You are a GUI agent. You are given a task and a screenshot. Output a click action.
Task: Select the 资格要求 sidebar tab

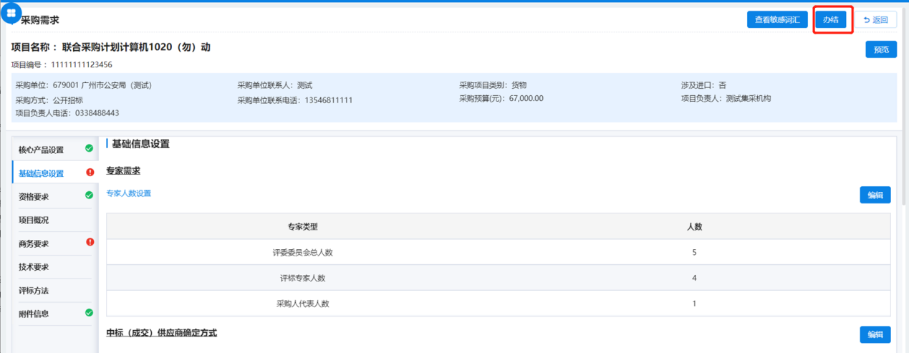click(34, 196)
